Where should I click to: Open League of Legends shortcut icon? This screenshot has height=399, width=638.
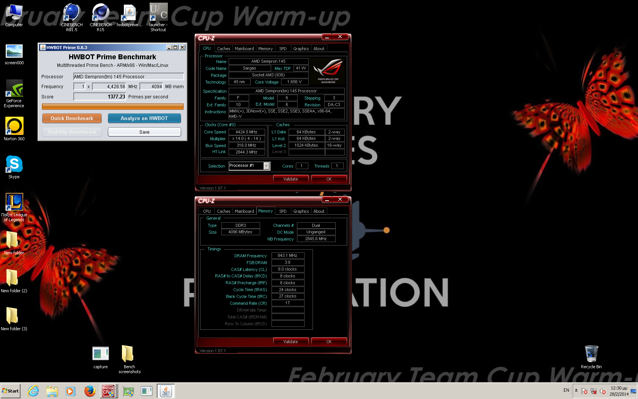click(x=14, y=207)
